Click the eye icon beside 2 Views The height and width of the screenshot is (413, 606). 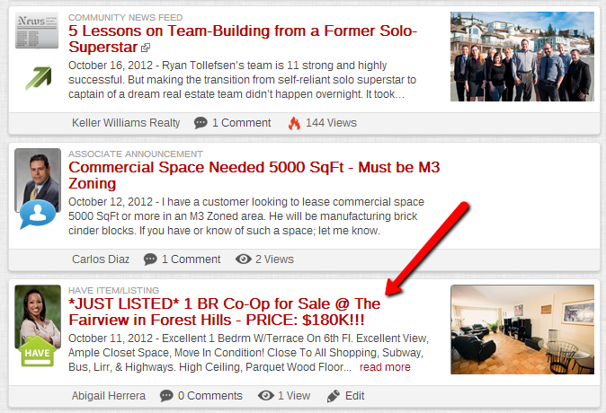244,259
